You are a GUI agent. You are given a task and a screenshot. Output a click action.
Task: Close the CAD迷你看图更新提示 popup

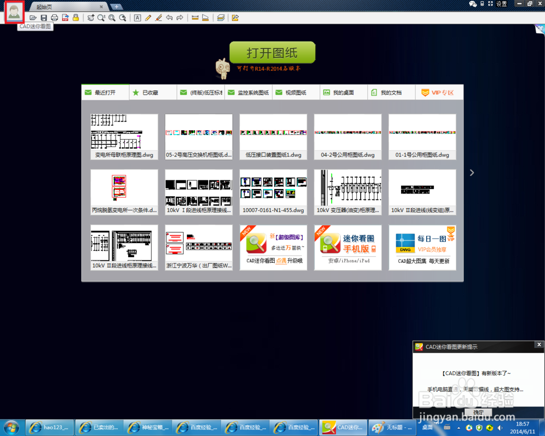pos(539,344)
